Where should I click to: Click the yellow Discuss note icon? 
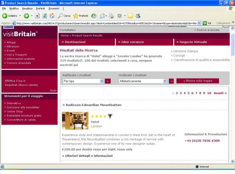tap(130, 16)
